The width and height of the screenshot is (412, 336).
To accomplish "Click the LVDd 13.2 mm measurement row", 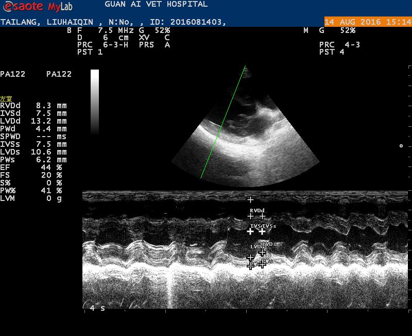I will coord(33,121).
